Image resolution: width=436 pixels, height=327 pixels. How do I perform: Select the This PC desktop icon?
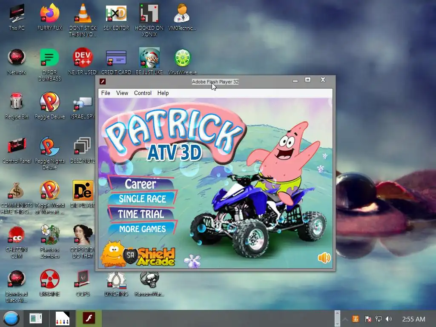coord(17,17)
